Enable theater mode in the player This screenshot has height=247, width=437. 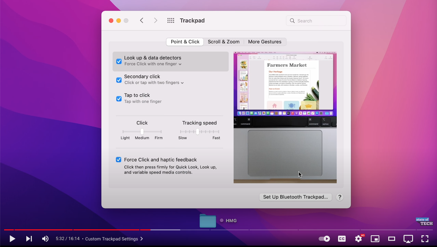point(392,239)
